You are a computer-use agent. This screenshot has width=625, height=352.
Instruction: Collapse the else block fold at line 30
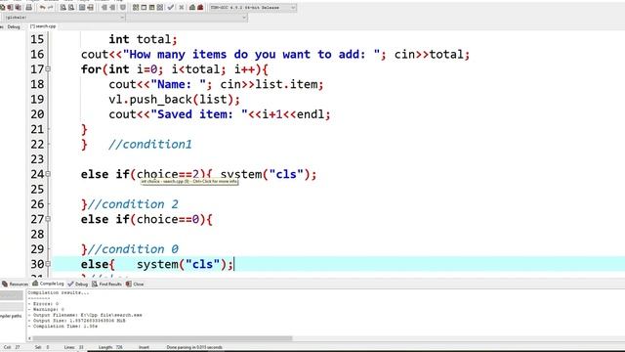coord(48,264)
